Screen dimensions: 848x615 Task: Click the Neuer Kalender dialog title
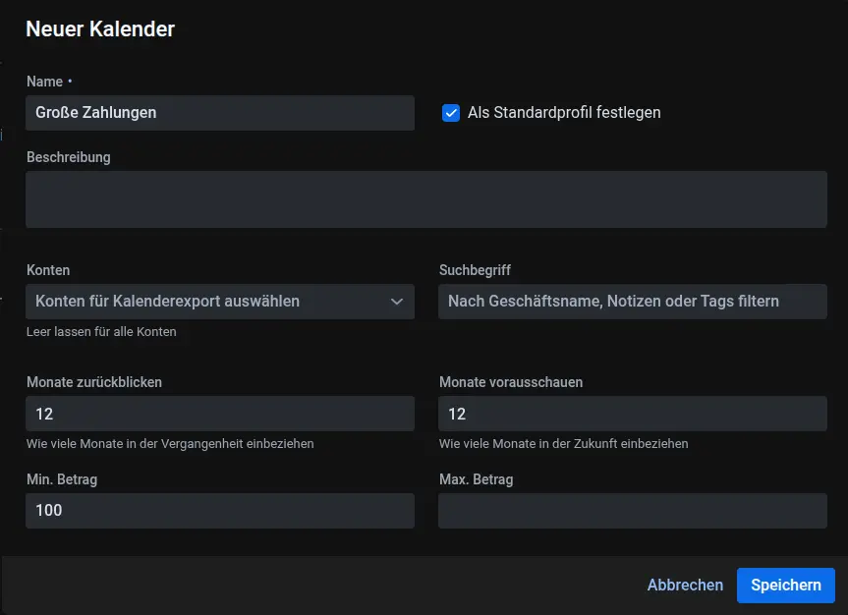click(100, 29)
